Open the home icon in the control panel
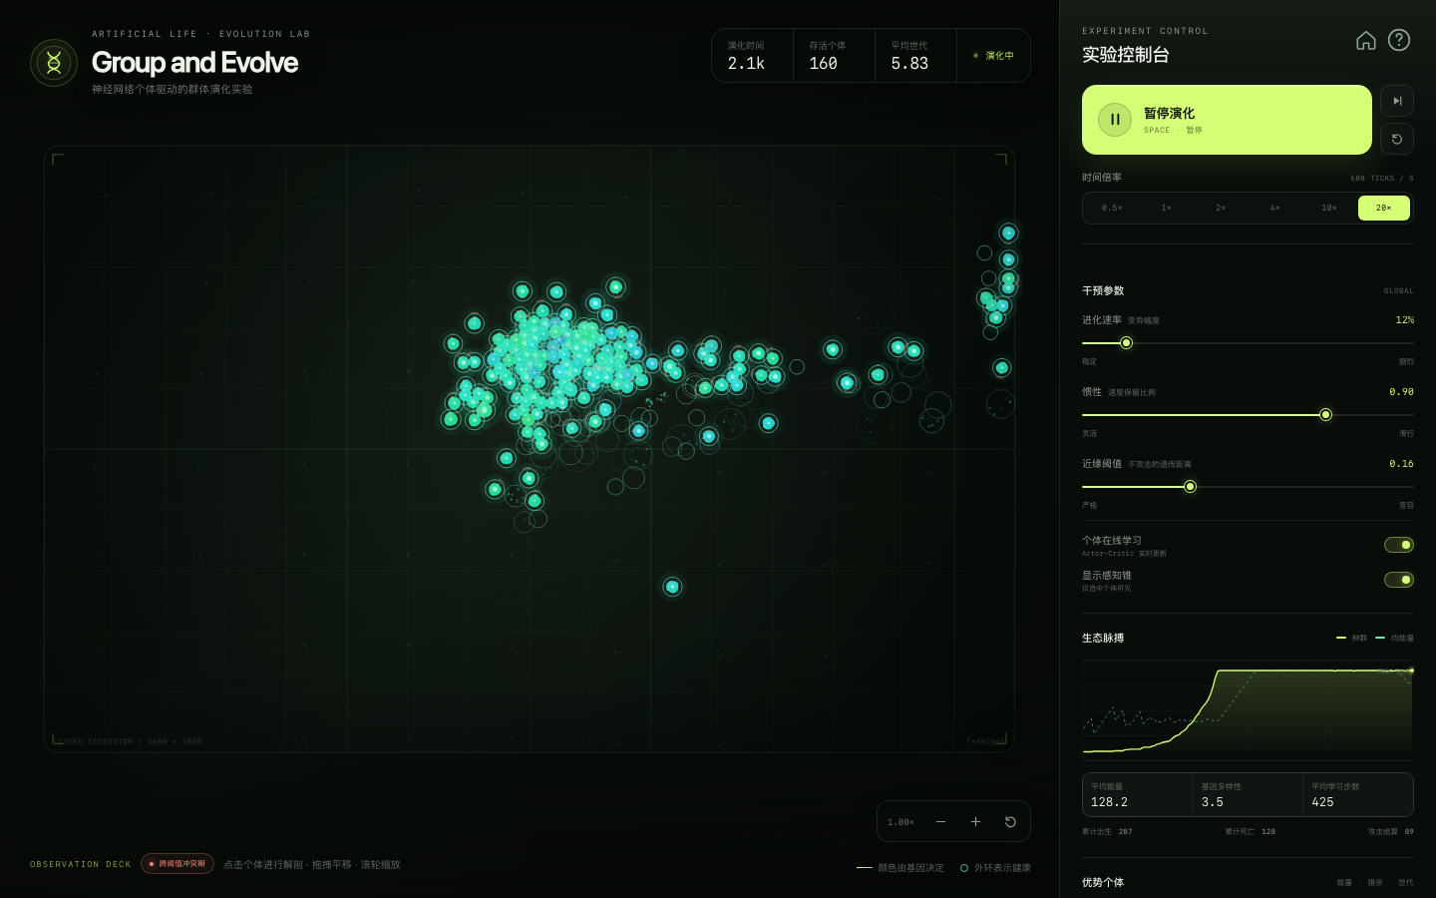Screen dimensions: 1436x898 (x=1366, y=40)
